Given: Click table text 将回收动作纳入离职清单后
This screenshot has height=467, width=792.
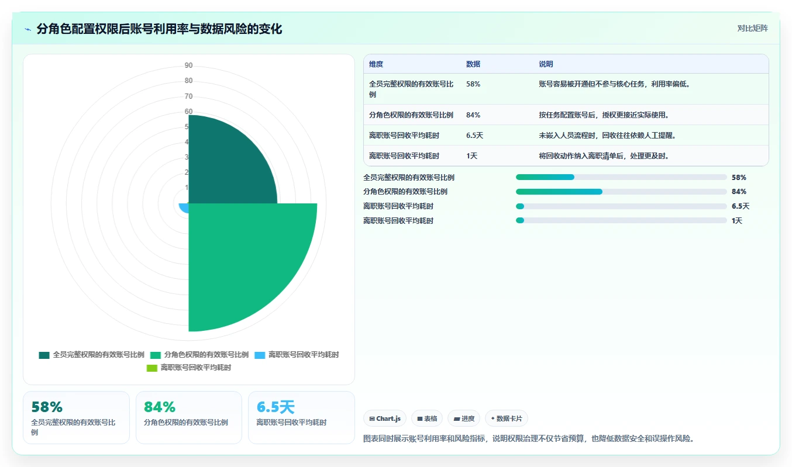Looking at the screenshot, I should [x=582, y=156].
